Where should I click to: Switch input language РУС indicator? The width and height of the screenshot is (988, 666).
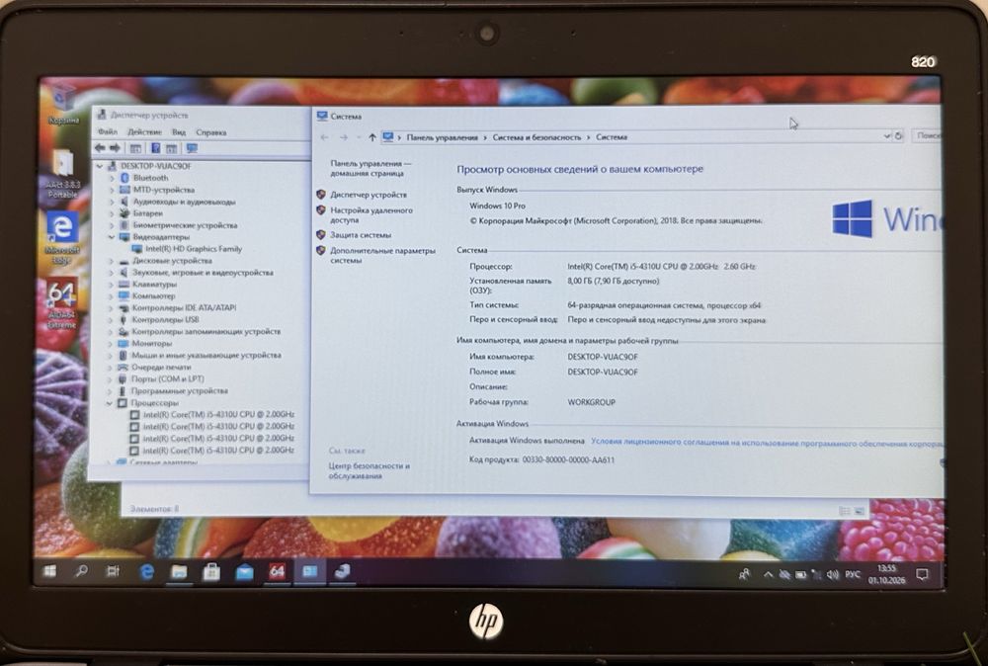[853, 575]
